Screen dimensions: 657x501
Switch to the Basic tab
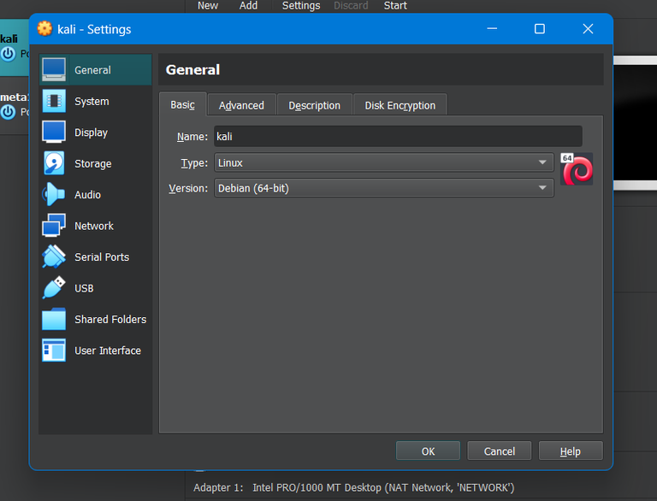[x=183, y=104]
